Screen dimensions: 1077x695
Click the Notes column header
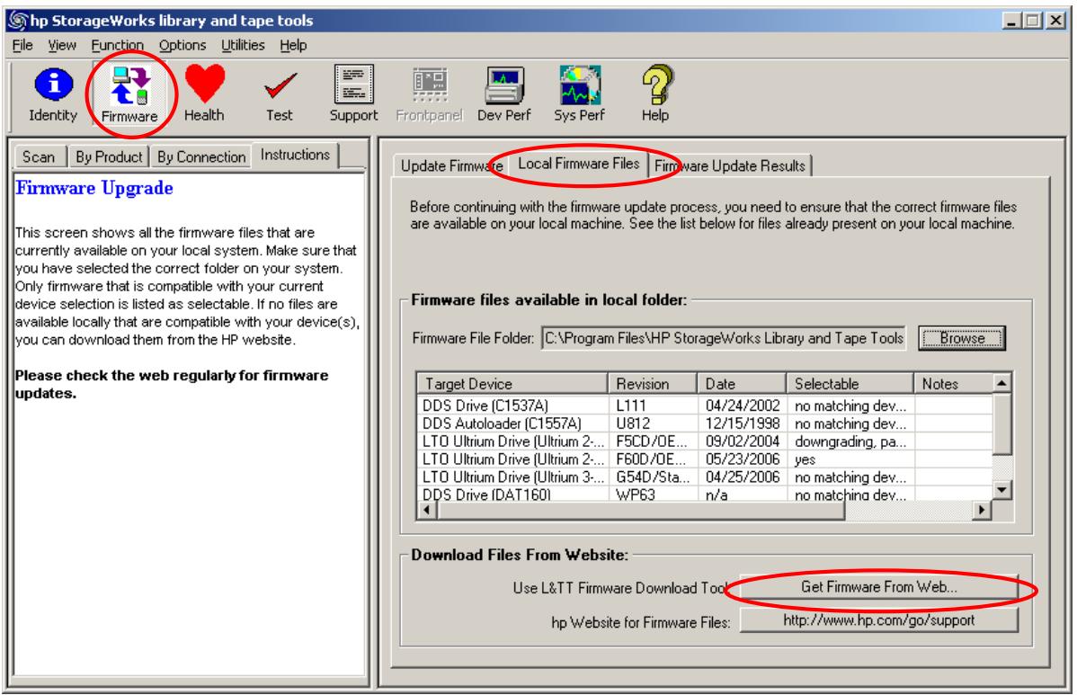(953, 383)
